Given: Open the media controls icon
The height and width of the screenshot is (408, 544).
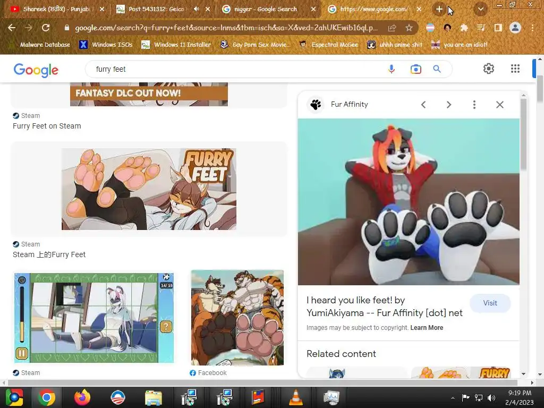Looking at the screenshot, I should (x=481, y=28).
